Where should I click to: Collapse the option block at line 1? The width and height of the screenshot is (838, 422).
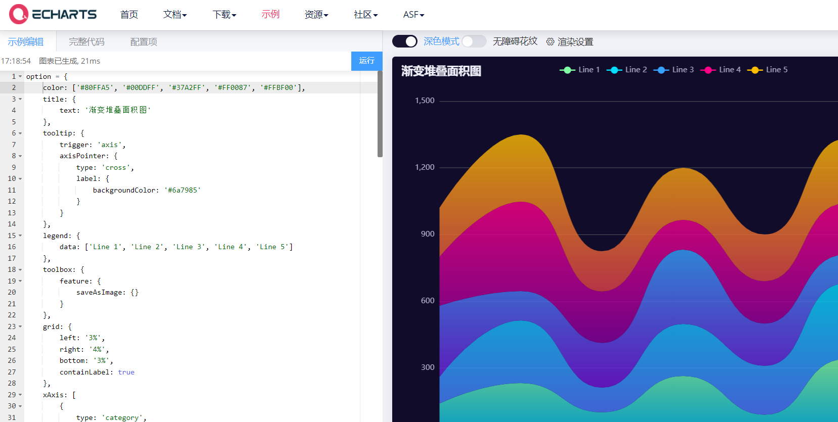20,76
